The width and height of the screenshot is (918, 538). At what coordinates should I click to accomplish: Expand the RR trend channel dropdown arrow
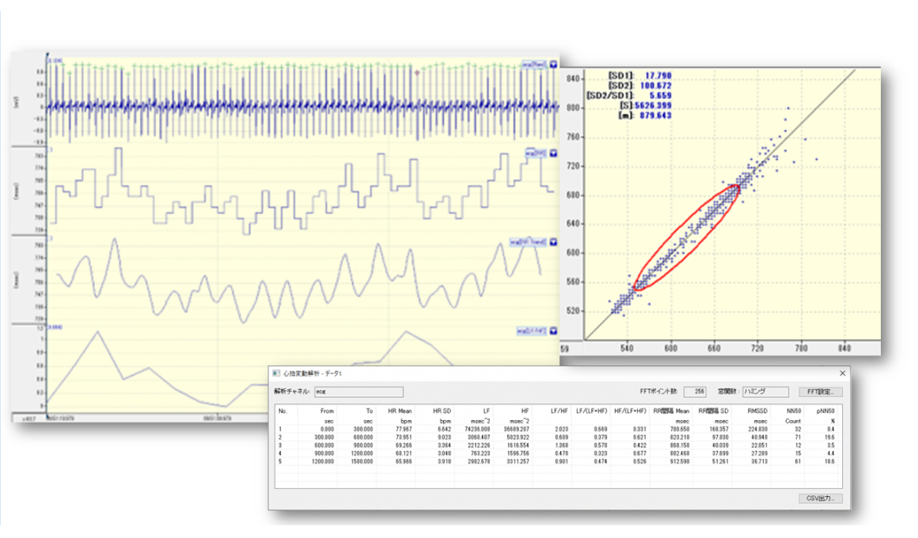pos(553,242)
